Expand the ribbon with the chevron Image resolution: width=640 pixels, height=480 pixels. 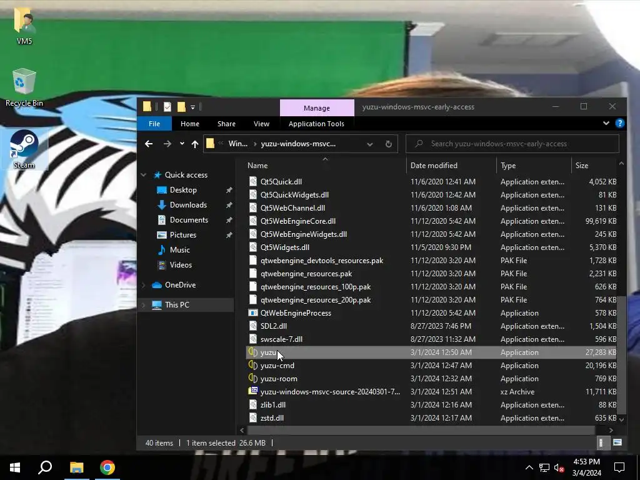pyautogui.click(x=606, y=123)
